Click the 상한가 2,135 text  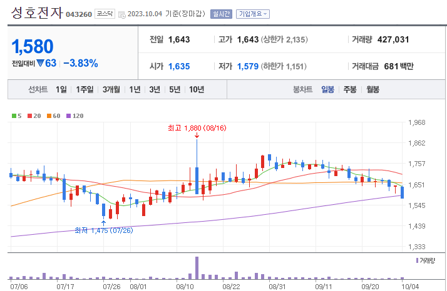pos(284,39)
